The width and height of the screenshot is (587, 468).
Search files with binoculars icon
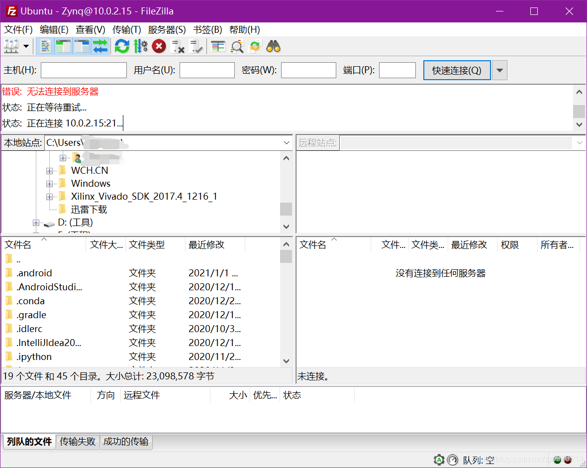(x=273, y=46)
